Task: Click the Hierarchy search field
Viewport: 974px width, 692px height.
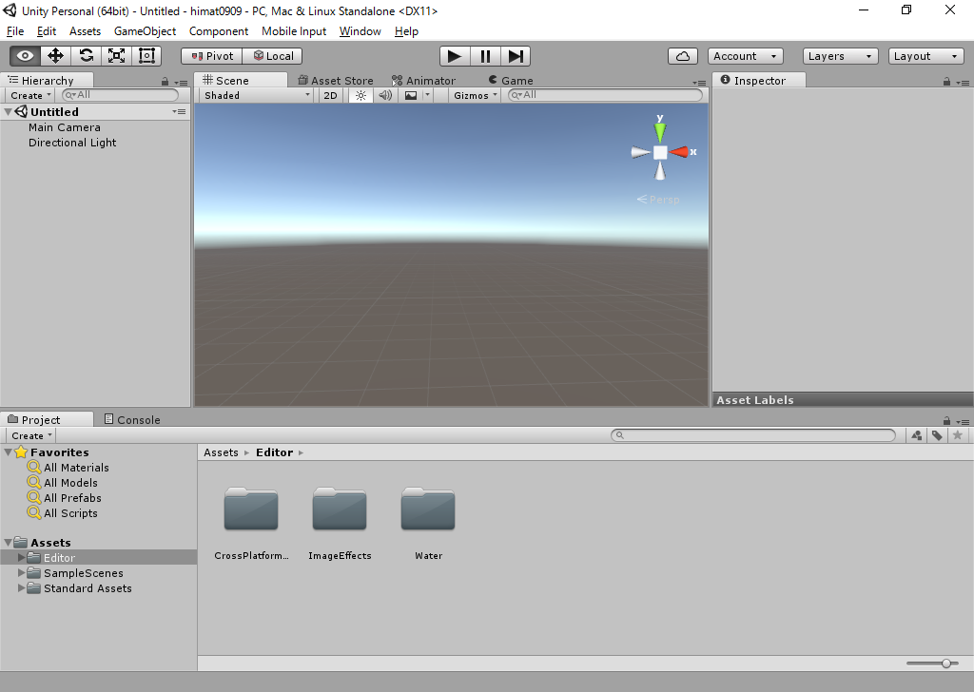Action: tap(121, 95)
